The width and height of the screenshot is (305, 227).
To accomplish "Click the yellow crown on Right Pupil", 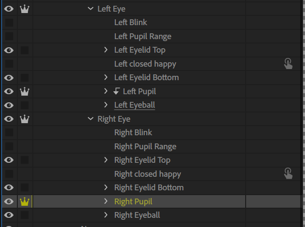I will (25, 201).
